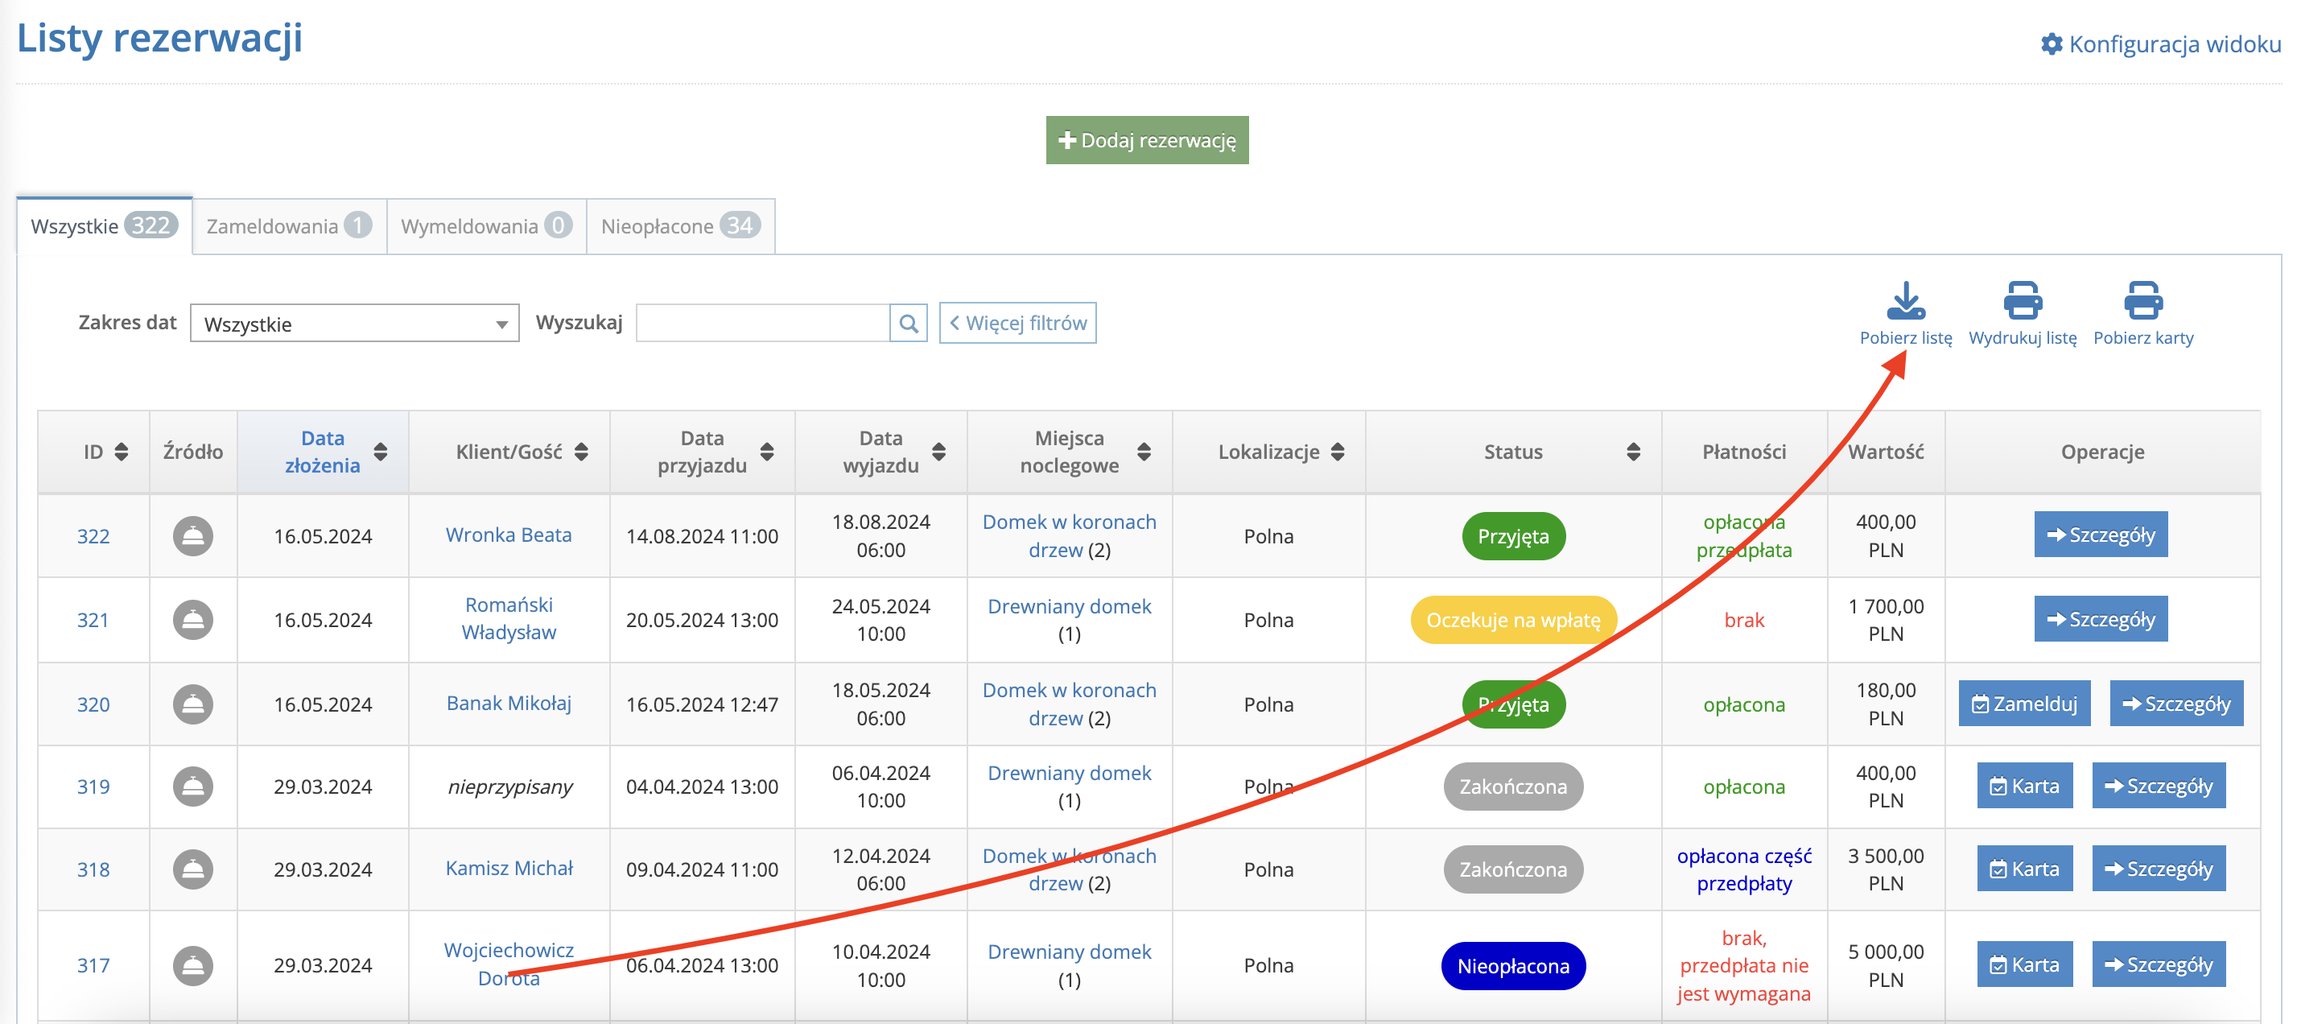Image resolution: width=2297 pixels, height=1024 pixels.
Task: Sort by Miejsca noclegowe column
Action: point(1144,452)
